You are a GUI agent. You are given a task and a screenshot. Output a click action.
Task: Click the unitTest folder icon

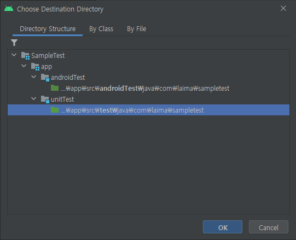pos(45,99)
